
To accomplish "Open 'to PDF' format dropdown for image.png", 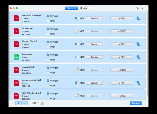I will [122, 57].
